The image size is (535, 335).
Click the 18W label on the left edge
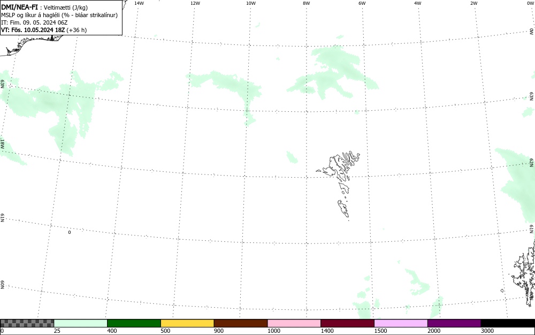[2, 143]
